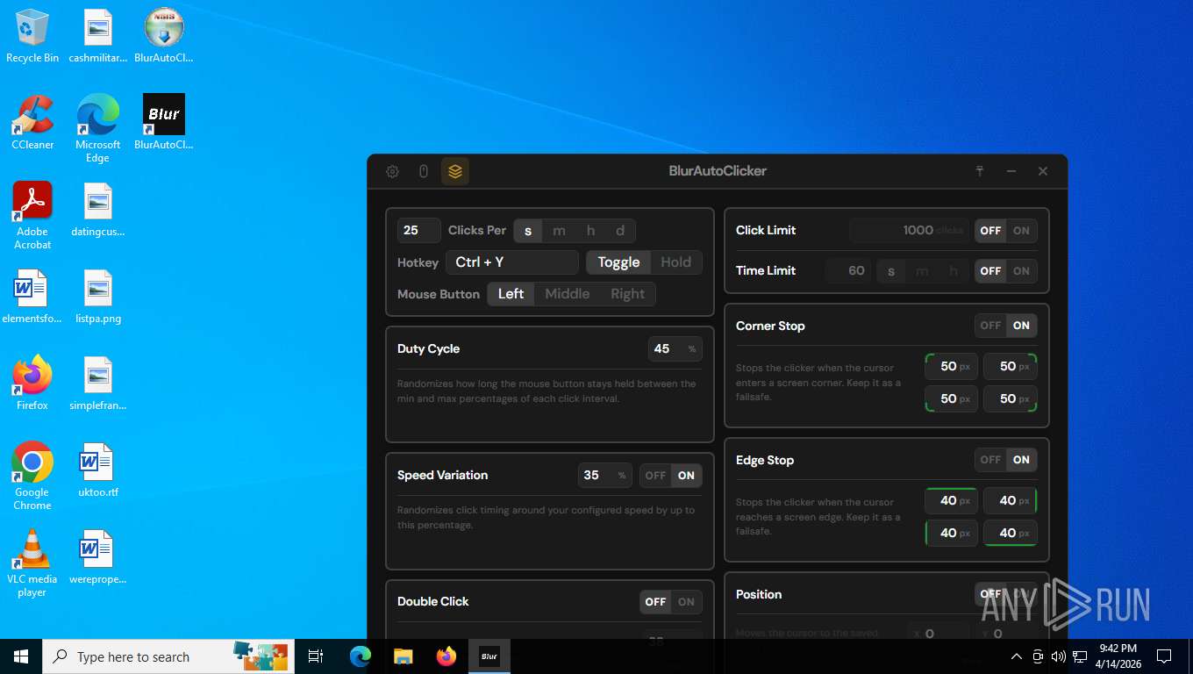Open the Microsoft Edge desktop shortcut
Viewport: 1193px width, 674px height.
pyautogui.click(x=98, y=128)
